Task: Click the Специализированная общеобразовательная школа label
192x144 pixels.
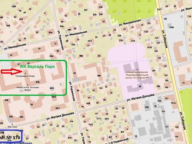Action: [137, 75]
